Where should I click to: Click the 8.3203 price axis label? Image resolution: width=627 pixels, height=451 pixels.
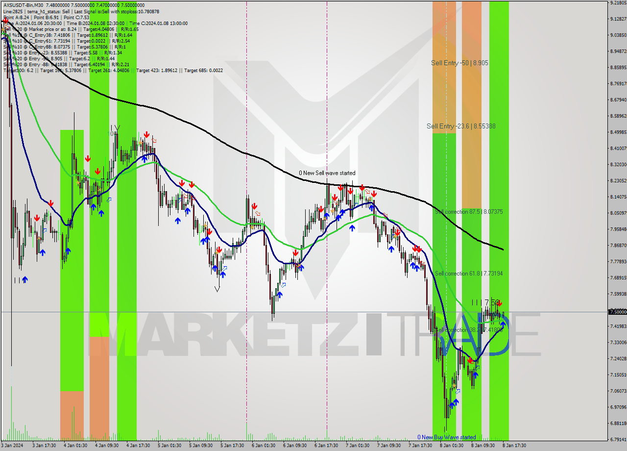(619, 164)
